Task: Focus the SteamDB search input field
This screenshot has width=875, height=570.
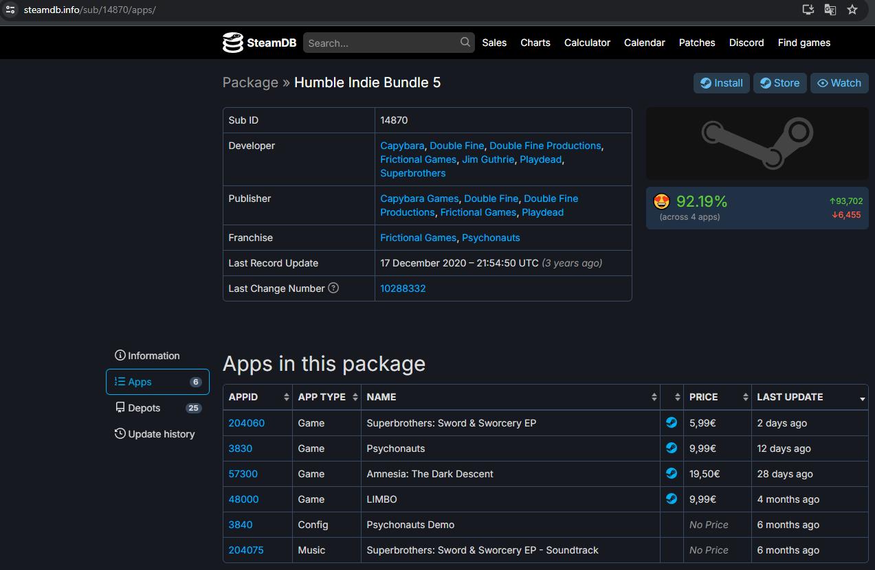Action: point(381,43)
